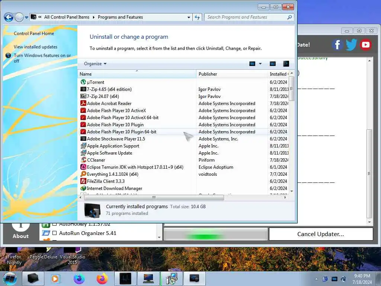This screenshot has width=381, height=286.
Task: Open Control Panel Home link
Action: pyautogui.click(x=34, y=34)
